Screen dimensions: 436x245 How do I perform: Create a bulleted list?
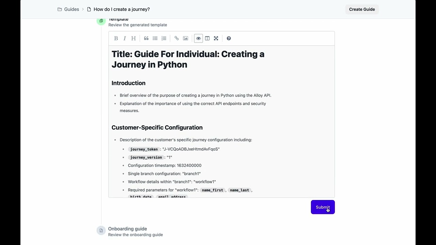point(155,38)
